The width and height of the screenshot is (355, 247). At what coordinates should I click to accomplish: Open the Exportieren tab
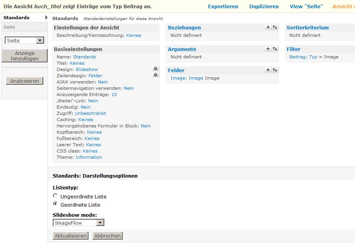tap(223, 7)
